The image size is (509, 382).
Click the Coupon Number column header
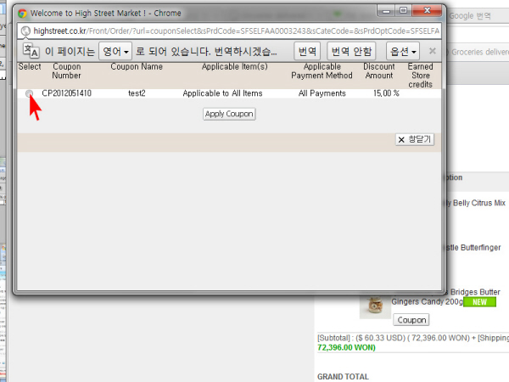click(x=66, y=70)
